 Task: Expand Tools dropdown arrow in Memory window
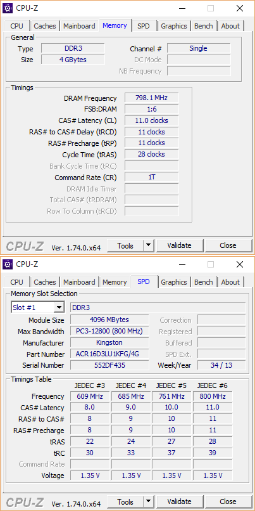[149, 246]
